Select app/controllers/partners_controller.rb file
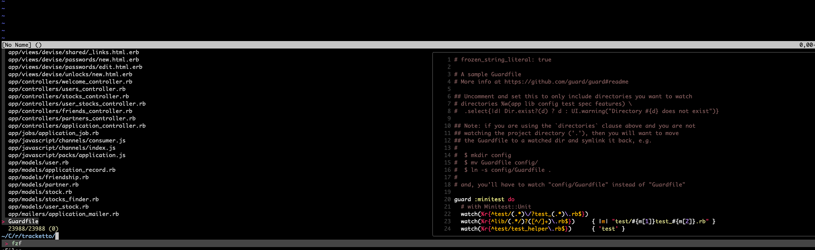Image resolution: width=815 pixels, height=250 pixels. 72,119
